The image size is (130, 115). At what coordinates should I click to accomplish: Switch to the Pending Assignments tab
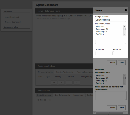pyautogui.click(x=65, y=72)
